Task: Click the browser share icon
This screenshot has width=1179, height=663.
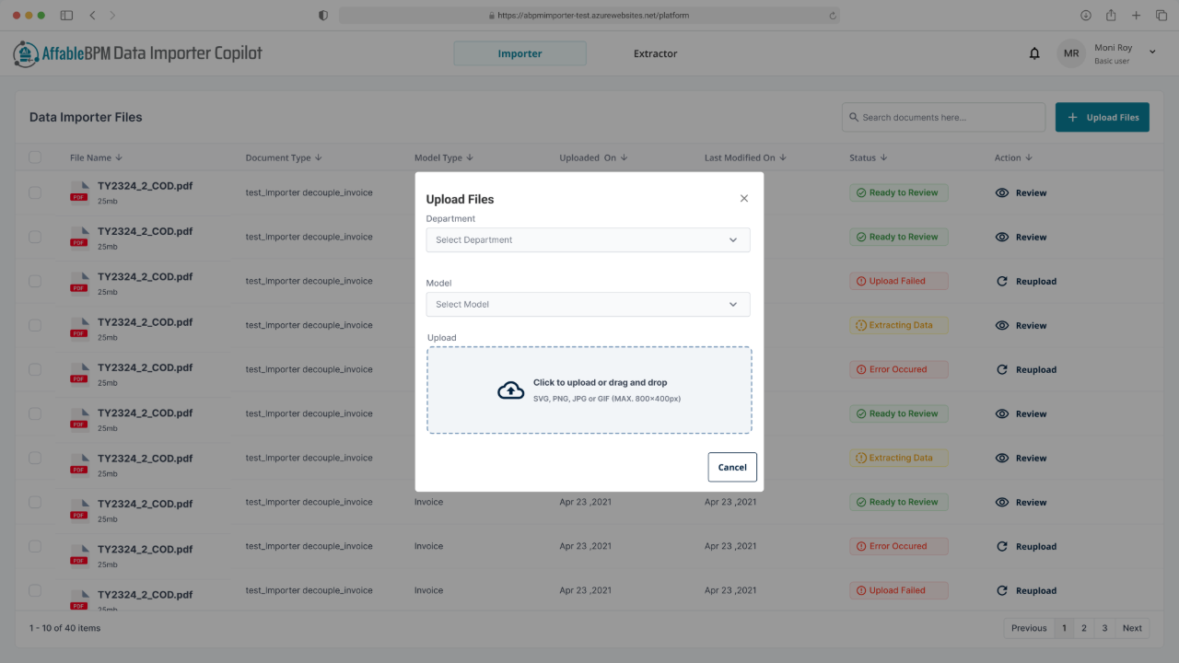Action: click(1111, 16)
